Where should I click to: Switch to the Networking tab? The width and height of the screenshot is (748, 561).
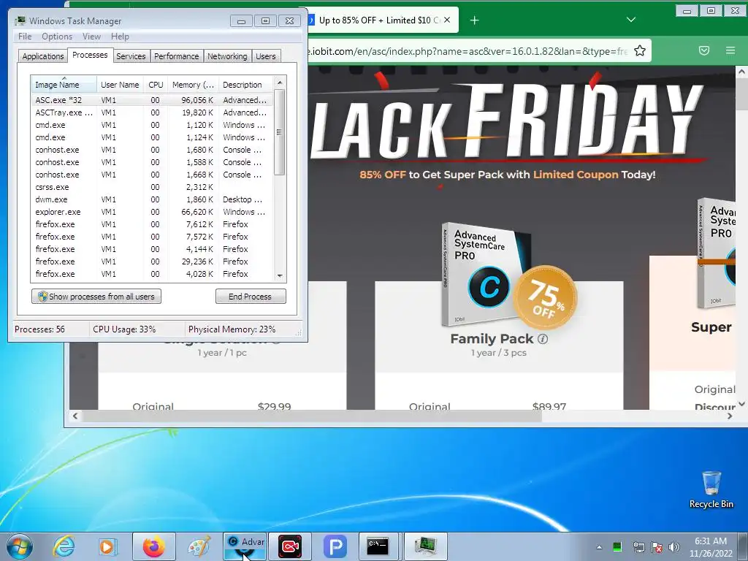227,56
